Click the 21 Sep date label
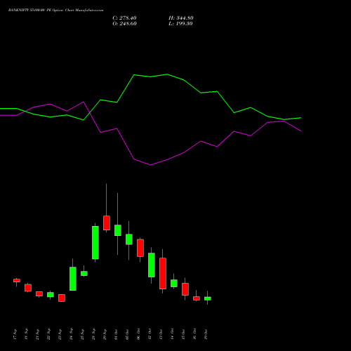 (x=38, y=334)
